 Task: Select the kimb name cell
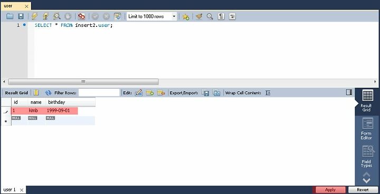[36, 111]
